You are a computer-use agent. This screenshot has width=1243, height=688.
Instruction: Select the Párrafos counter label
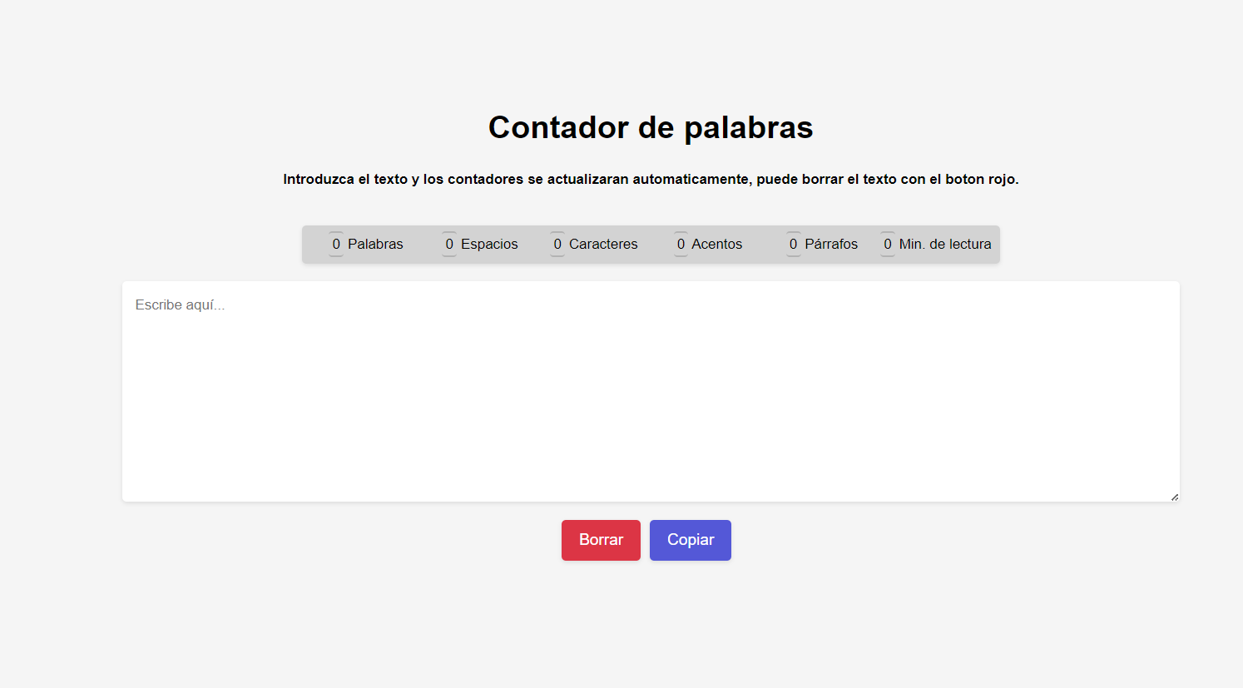click(x=833, y=244)
